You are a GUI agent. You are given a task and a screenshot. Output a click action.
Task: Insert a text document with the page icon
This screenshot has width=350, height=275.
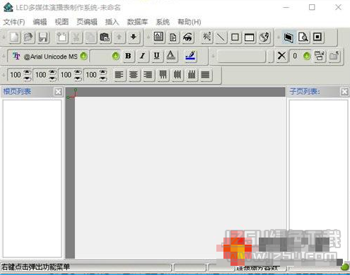click(x=173, y=37)
